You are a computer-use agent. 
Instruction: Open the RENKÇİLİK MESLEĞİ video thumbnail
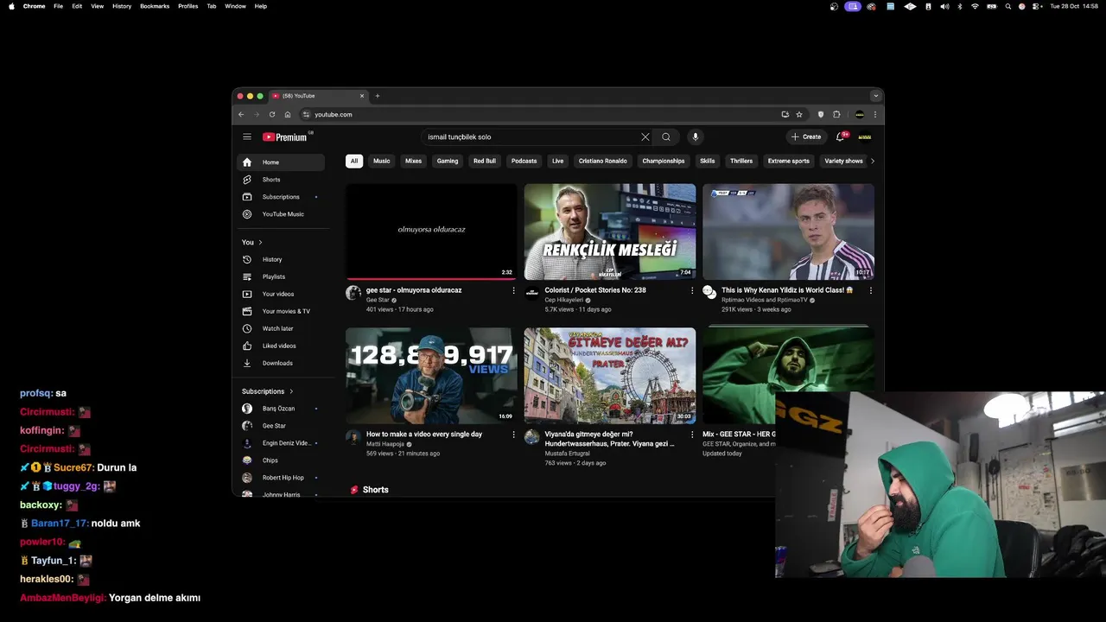click(609, 232)
